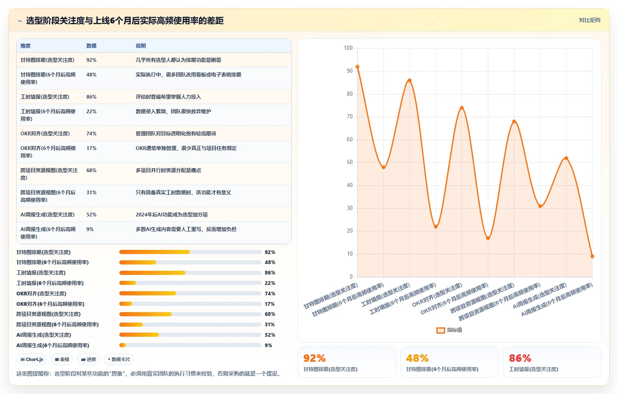Click the lightning icon beside the page title
The height and width of the screenshot is (394, 618).
(x=20, y=21)
